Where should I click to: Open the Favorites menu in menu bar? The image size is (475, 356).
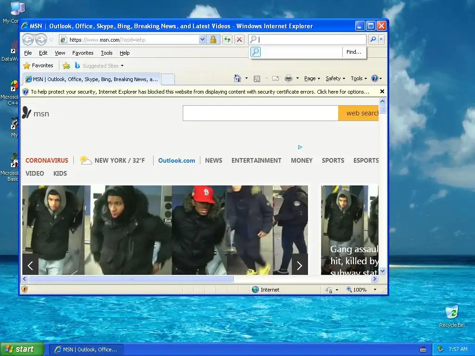point(83,53)
